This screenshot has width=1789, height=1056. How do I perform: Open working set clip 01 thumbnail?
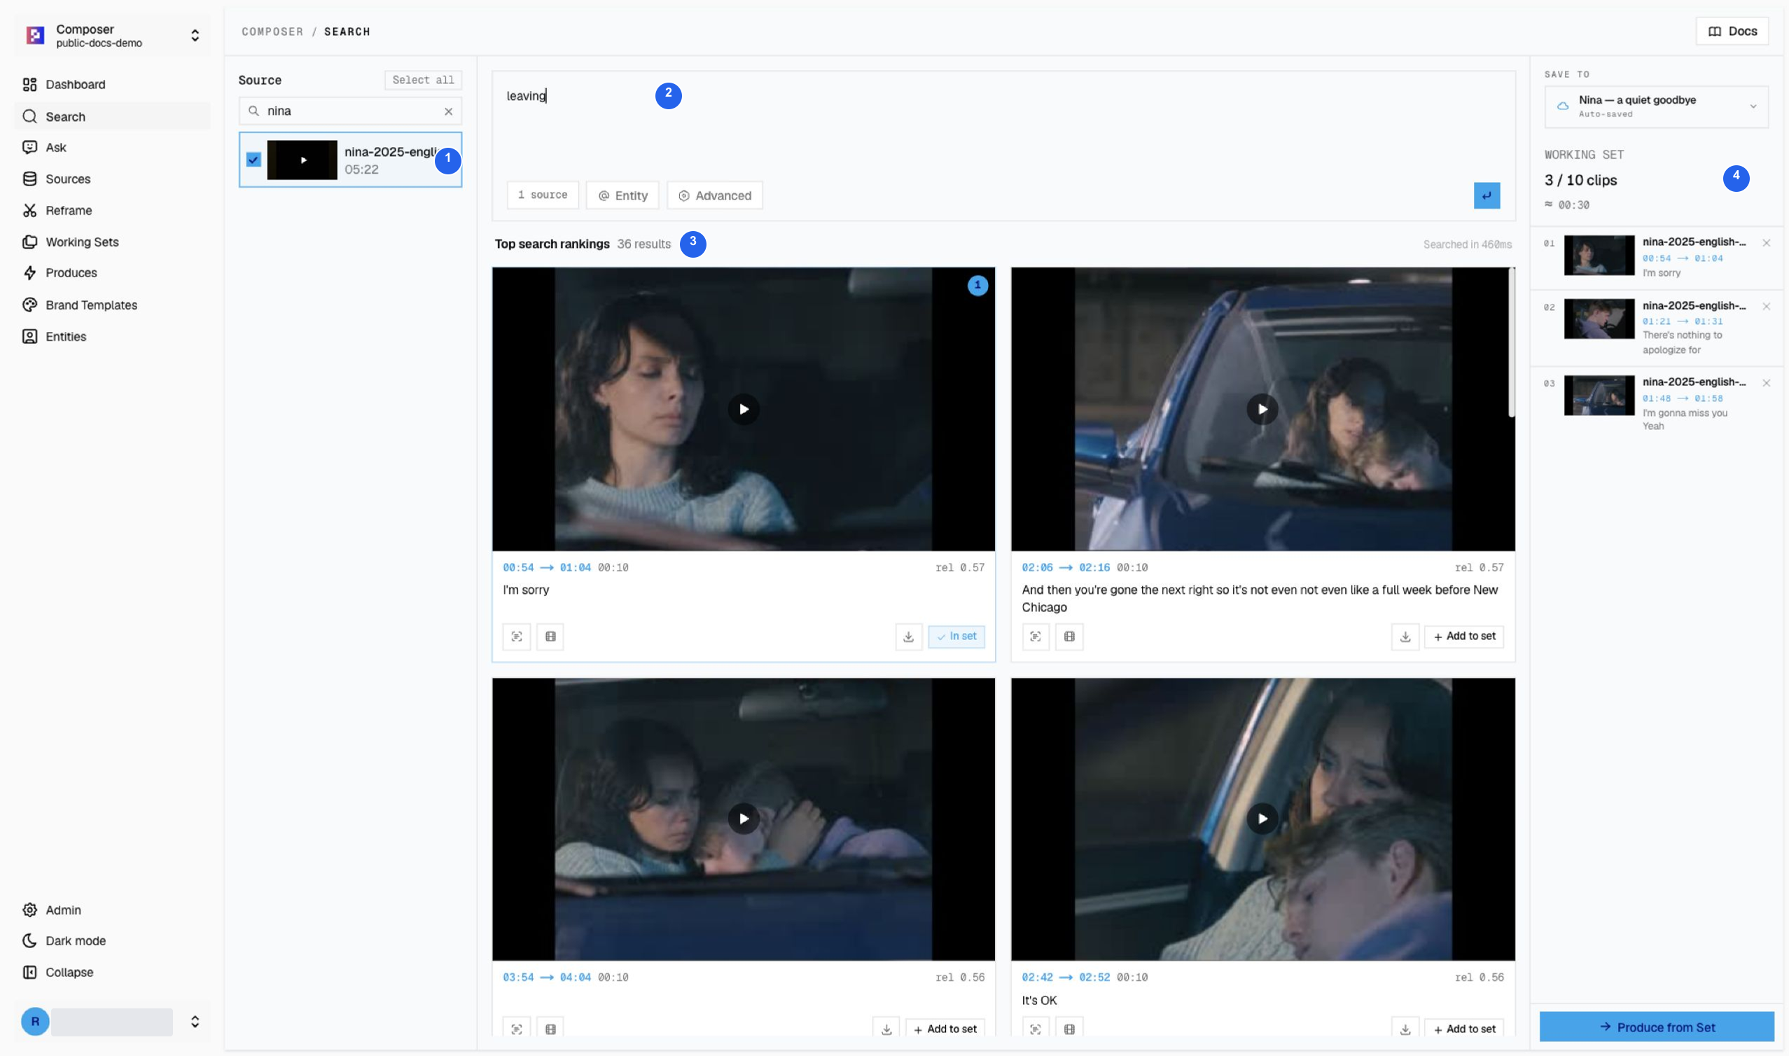pos(1599,256)
